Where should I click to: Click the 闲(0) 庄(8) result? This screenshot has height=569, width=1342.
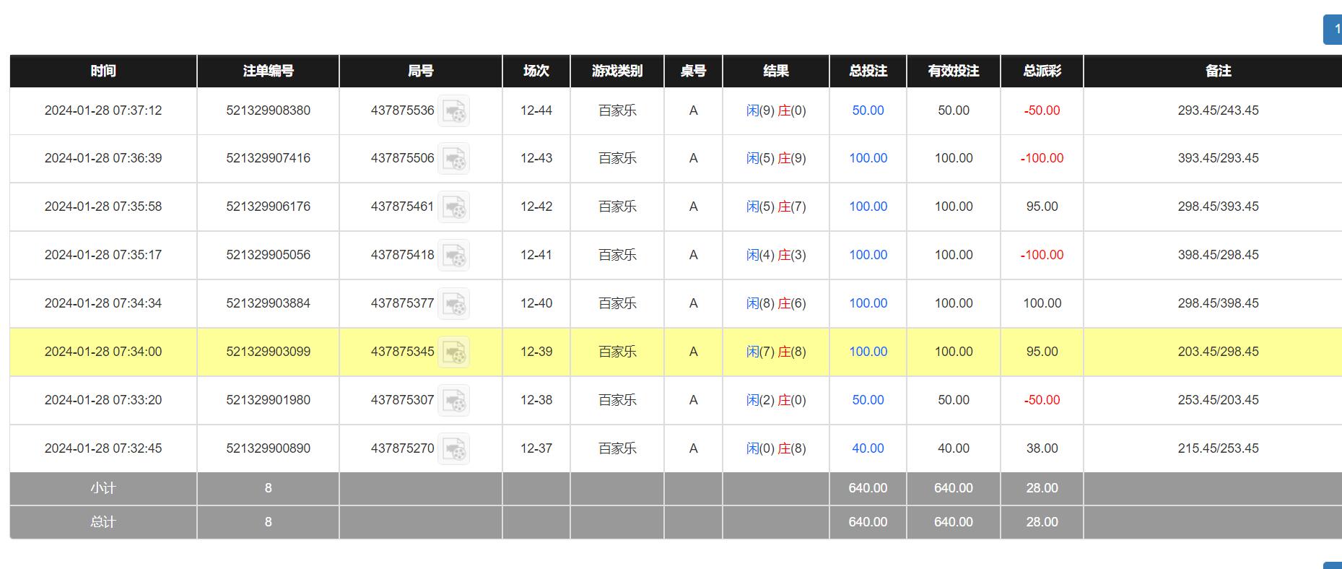pos(775,448)
